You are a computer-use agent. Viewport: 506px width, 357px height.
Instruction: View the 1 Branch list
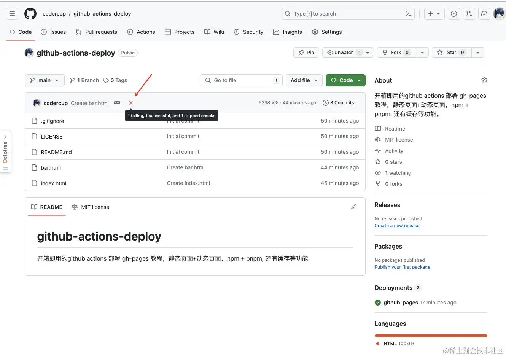click(84, 80)
